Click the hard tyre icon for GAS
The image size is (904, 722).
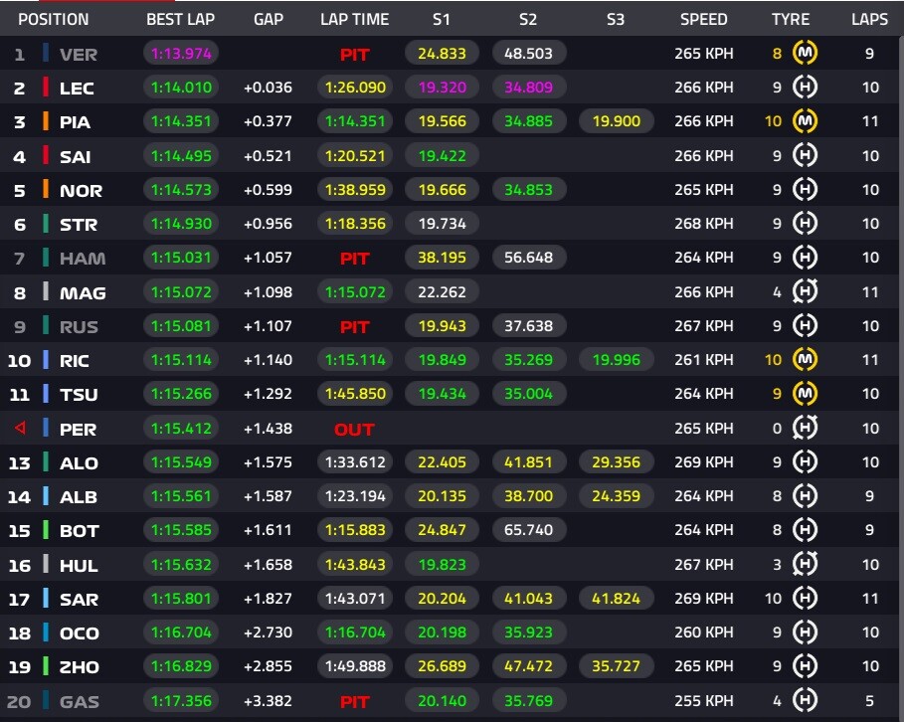805,701
